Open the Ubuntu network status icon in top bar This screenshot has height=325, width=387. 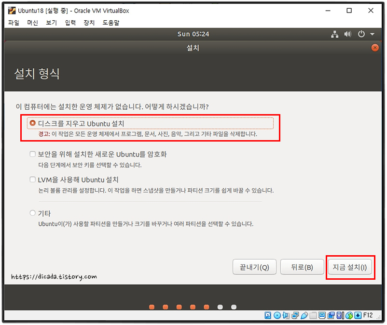tap(334, 34)
